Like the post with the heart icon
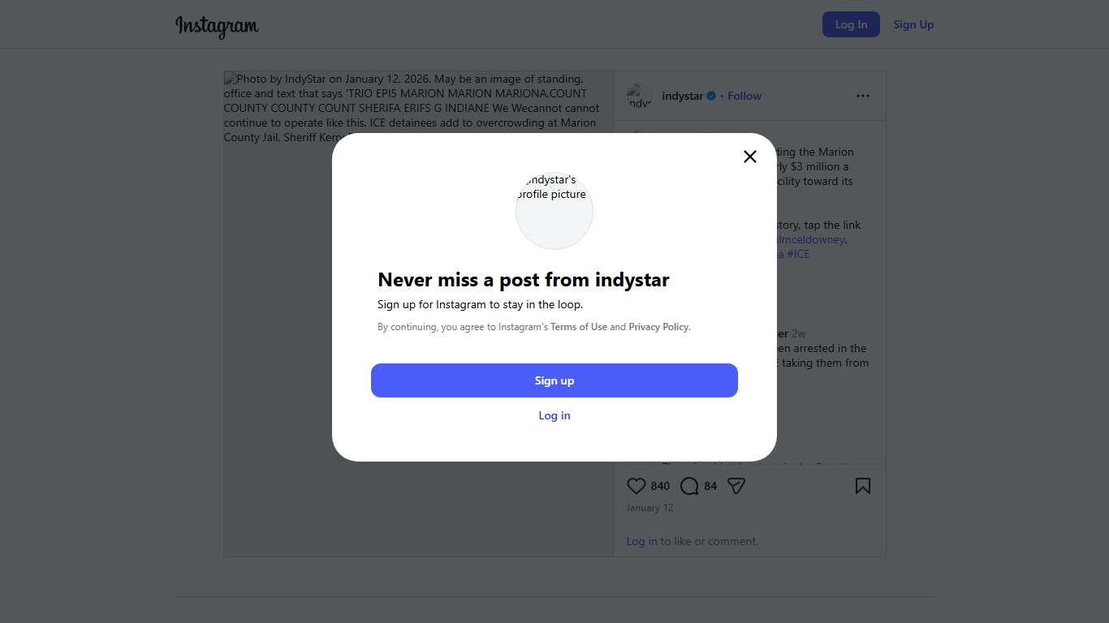The width and height of the screenshot is (1109, 623). click(x=636, y=486)
